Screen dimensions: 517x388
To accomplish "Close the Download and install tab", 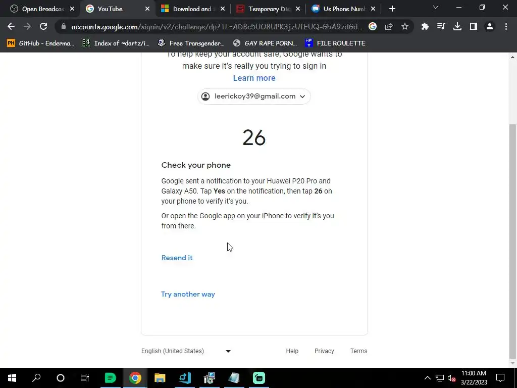I will pyautogui.click(x=223, y=9).
